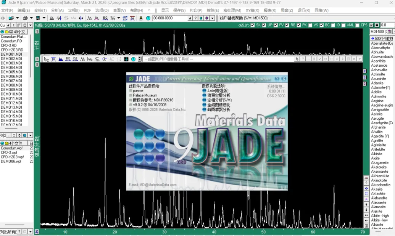Select Albite - high in phase list
This screenshot has width=395, height=236.
[380, 216]
